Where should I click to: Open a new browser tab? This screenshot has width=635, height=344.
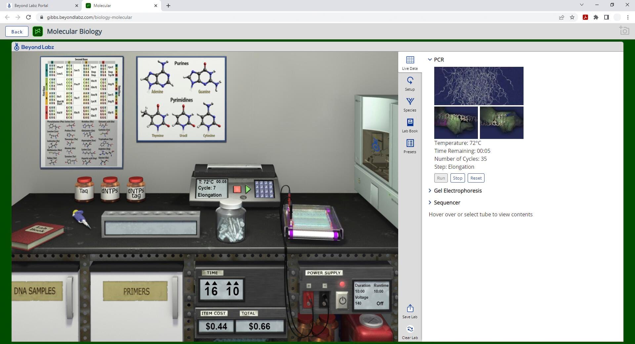pos(168,6)
